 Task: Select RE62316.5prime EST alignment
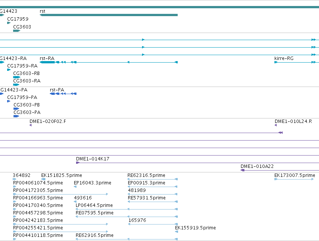click(x=153, y=179)
